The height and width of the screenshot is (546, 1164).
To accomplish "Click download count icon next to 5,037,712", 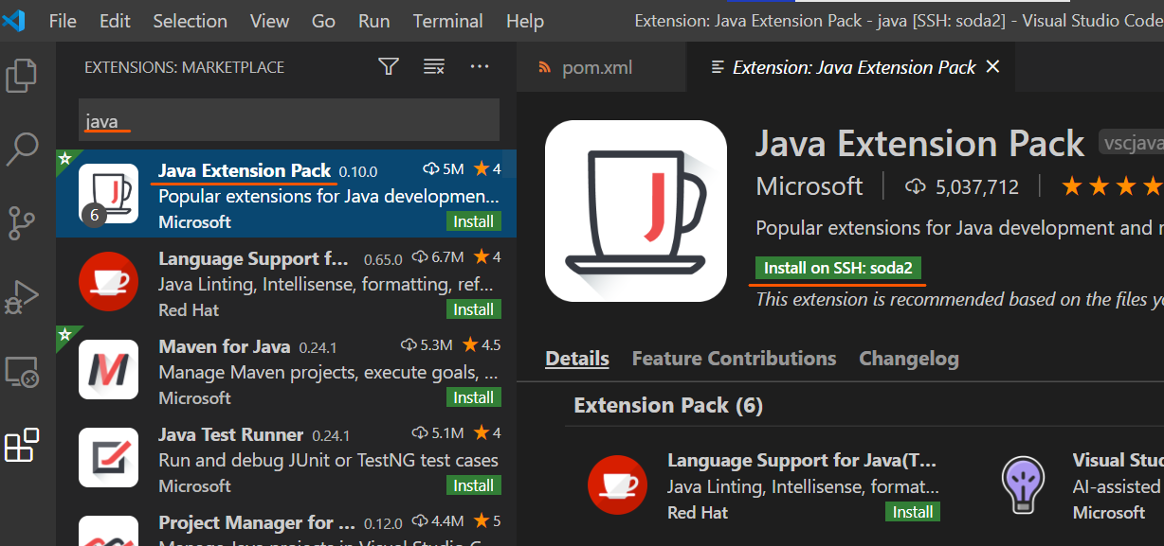I will pos(916,187).
